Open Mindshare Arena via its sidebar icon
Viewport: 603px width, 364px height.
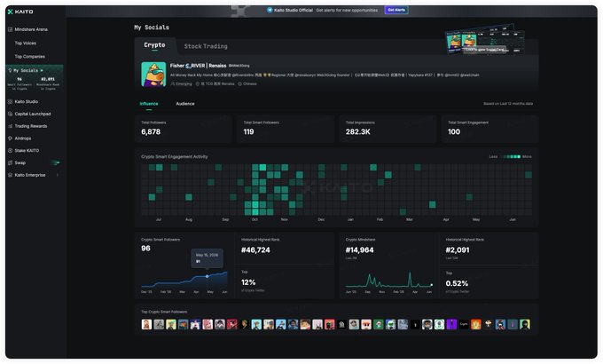pyautogui.click(x=11, y=29)
